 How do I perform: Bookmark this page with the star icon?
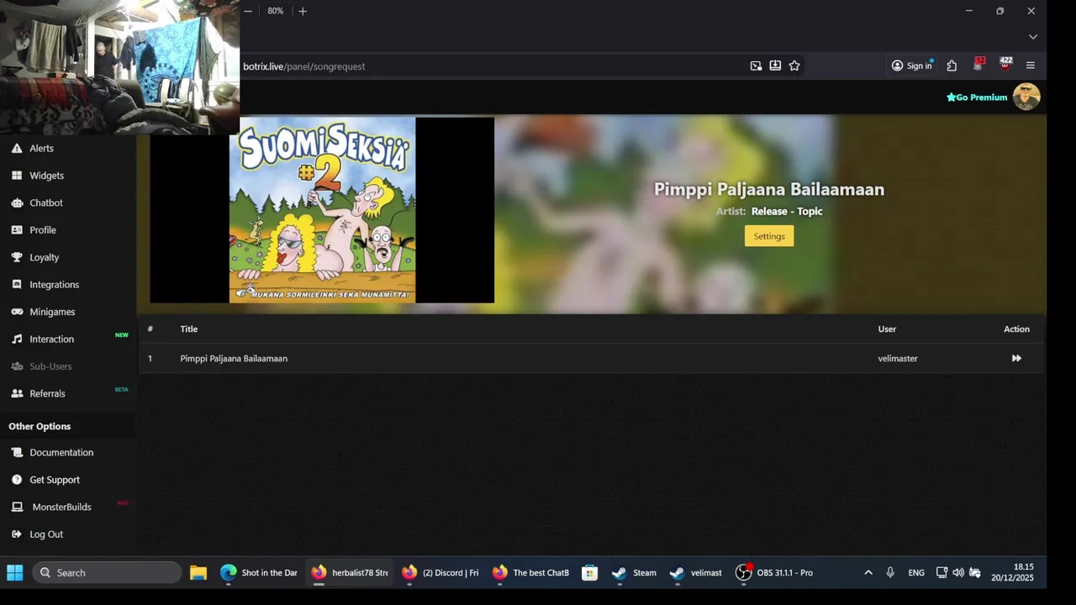(x=794, y=66)
